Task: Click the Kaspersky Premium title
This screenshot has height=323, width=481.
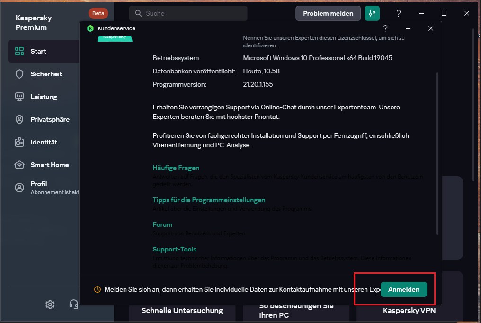Action: 34,22
